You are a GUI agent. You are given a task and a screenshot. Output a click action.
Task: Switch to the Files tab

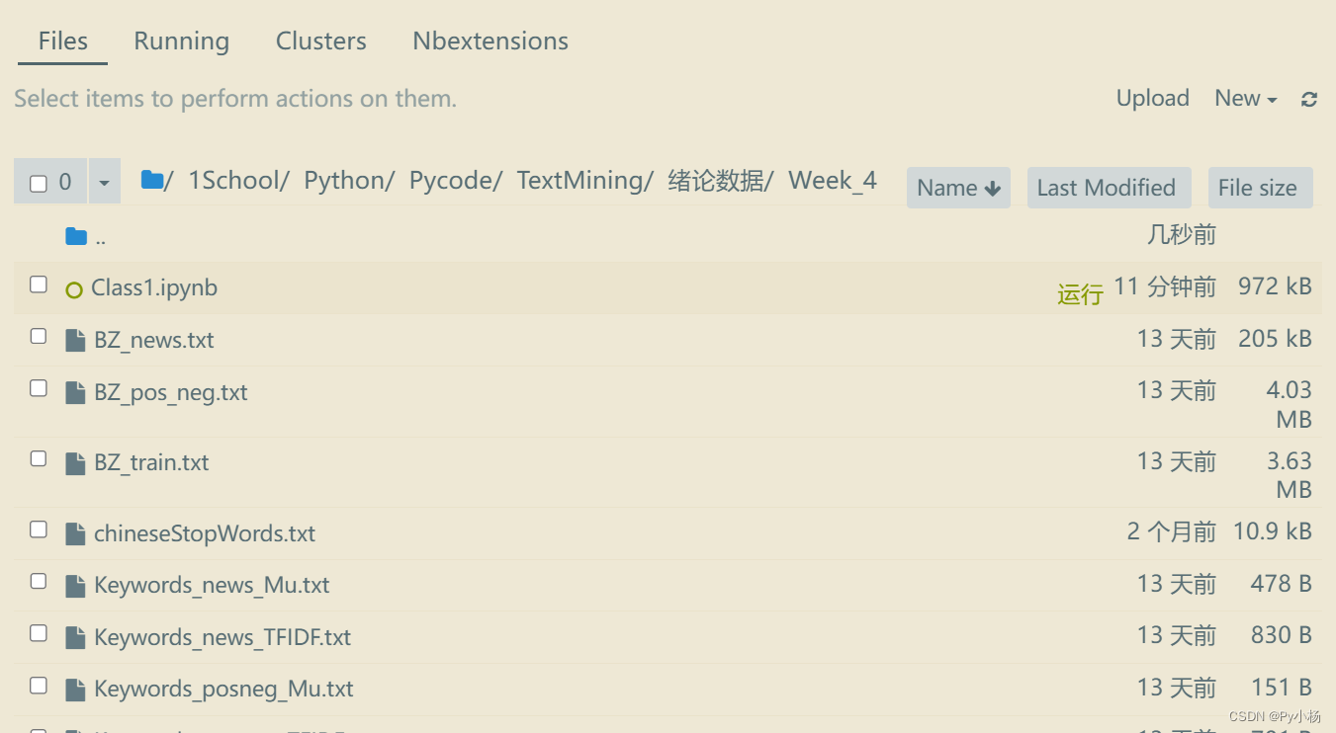(63, 41)
